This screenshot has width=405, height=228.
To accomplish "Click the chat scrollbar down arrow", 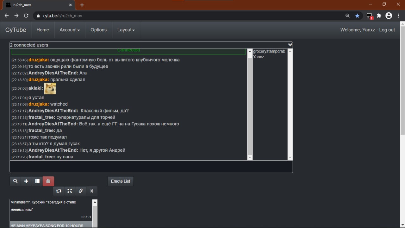I will tap(250, 157).
